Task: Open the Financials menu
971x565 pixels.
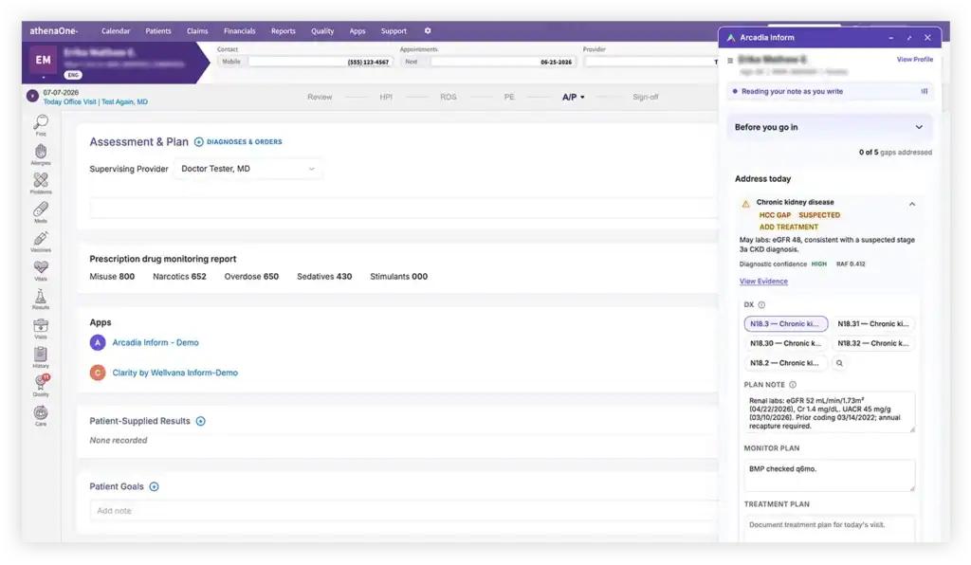Action: point(240,31)
